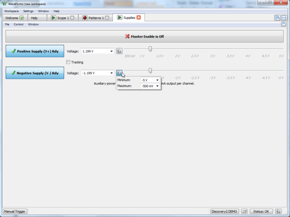Viewport: 290px width, 217px height.
Task: Open the Minimum -5 V dropdown
Action: [x=157, y=80]
